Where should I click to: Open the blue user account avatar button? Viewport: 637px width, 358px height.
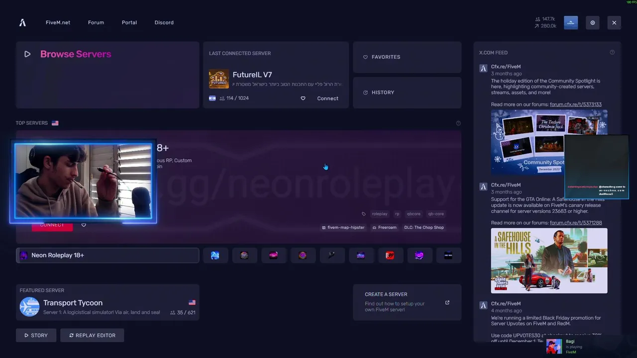pyautogui.click(x=571, y=22)
